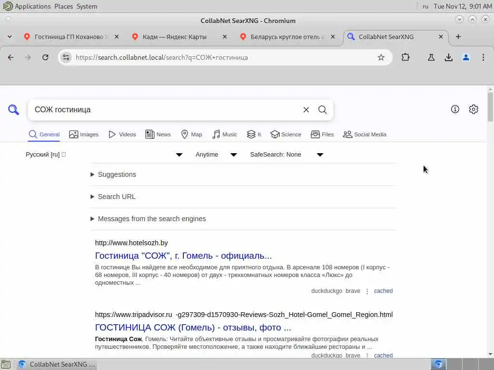This screenshot has height=370, width=494.
Task: Switch to Гостиница ГП Коханово tab
Action: coord(69,37)
